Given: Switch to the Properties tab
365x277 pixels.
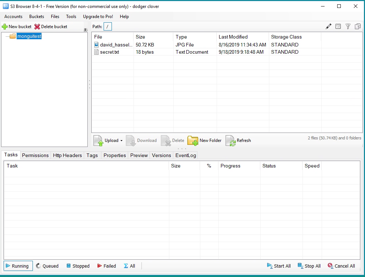Looking at the screenshot, I should click(114, 155).
